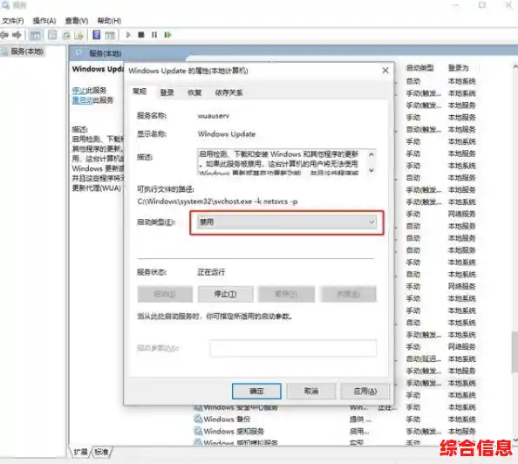Click the 确定 button
Screen dimensions: 518x464
(256, 392)
